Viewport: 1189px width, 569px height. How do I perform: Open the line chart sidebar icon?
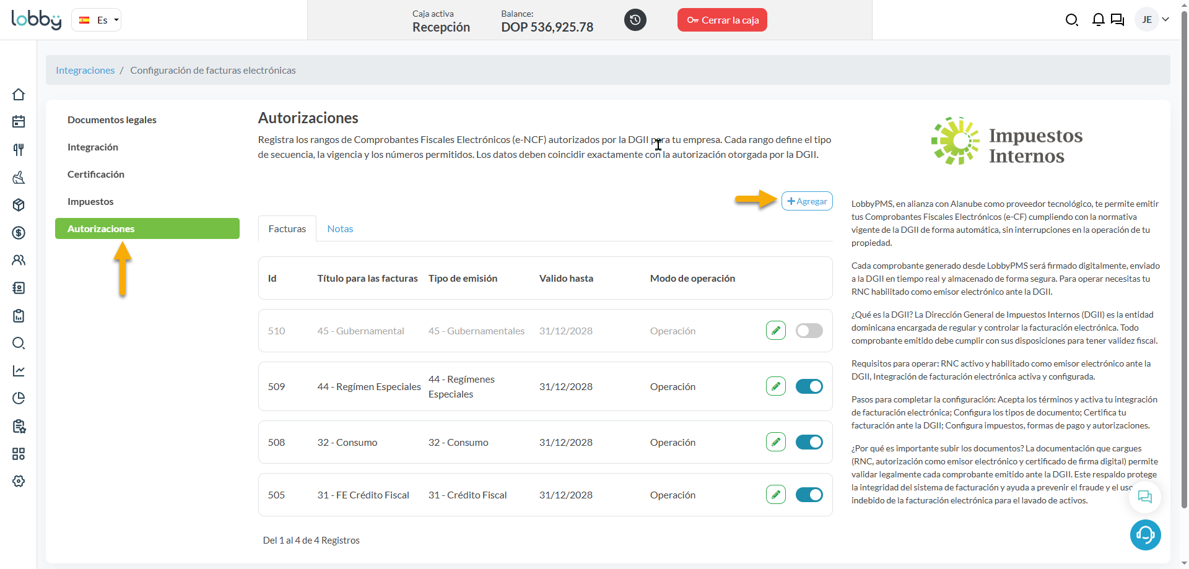coord(19,371)
